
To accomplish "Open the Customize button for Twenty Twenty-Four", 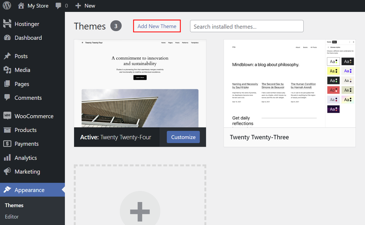I will point(183,137).
